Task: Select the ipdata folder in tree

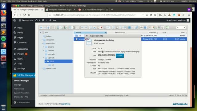Action: (x=49, y=36)
